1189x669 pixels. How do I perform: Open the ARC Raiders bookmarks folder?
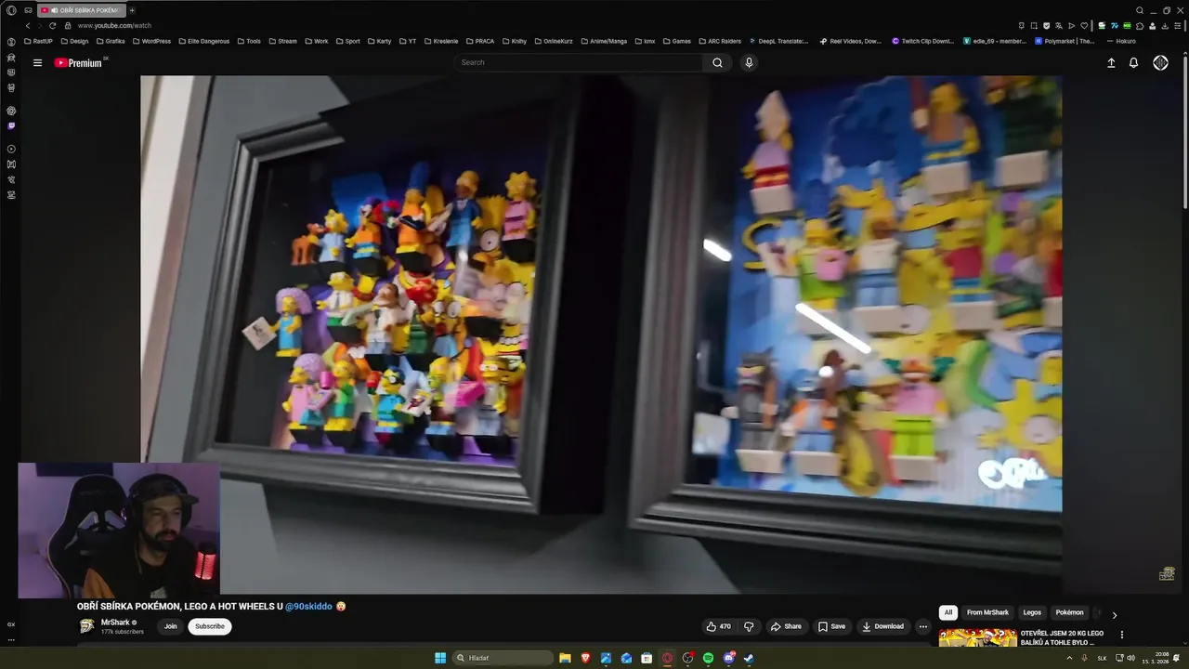[720, 41]
